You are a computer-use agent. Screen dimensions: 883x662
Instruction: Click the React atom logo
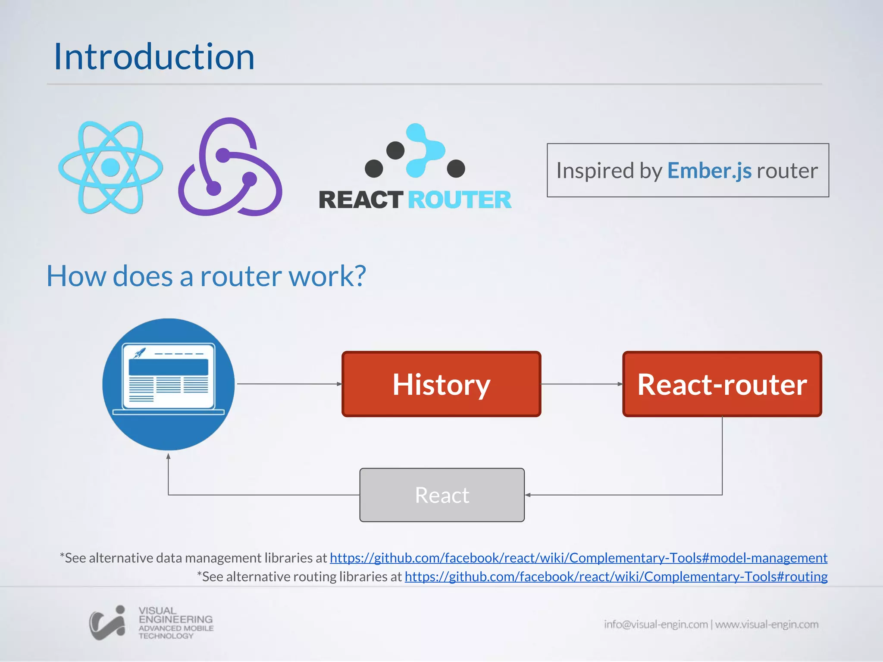111,167
